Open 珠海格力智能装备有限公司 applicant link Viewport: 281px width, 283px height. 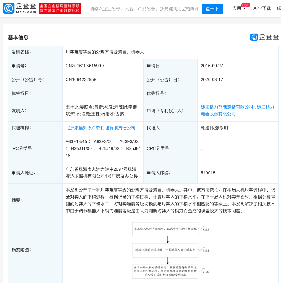point(227,107)
